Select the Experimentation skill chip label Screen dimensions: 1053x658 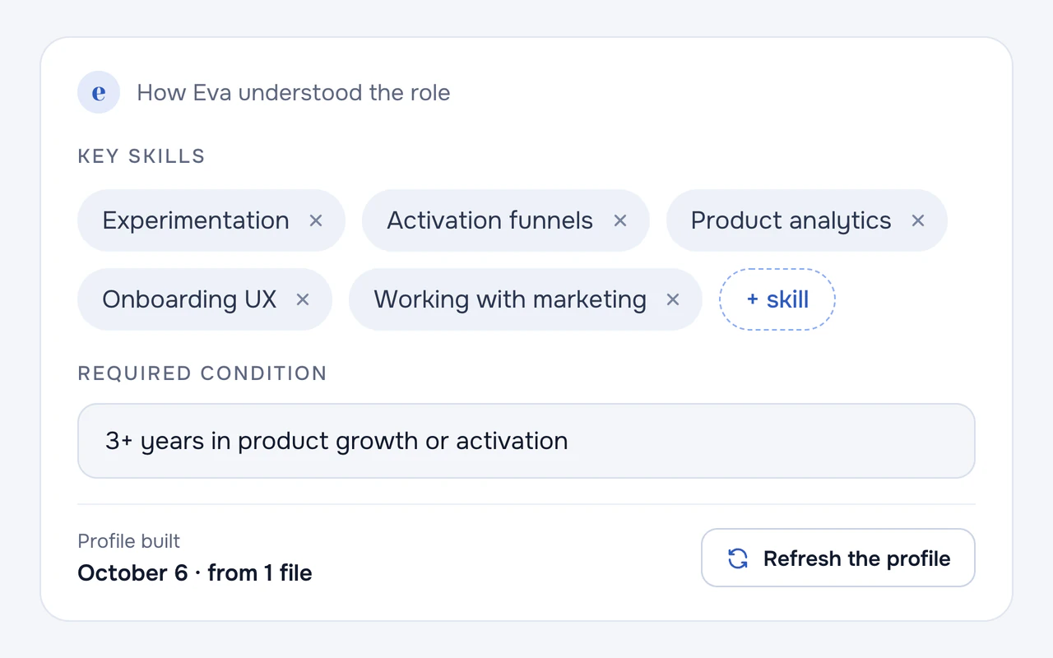click(196, 220)
